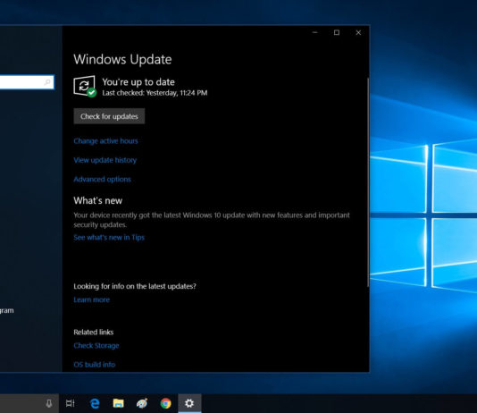Open Change active hours link
Screen dimensions: 477x413
point(105,141)
